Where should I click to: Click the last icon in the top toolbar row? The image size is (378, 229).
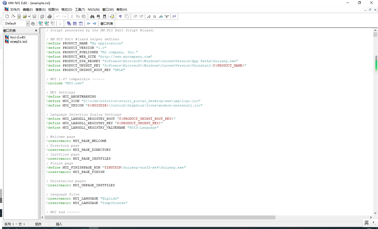click(x=174, y=16)
